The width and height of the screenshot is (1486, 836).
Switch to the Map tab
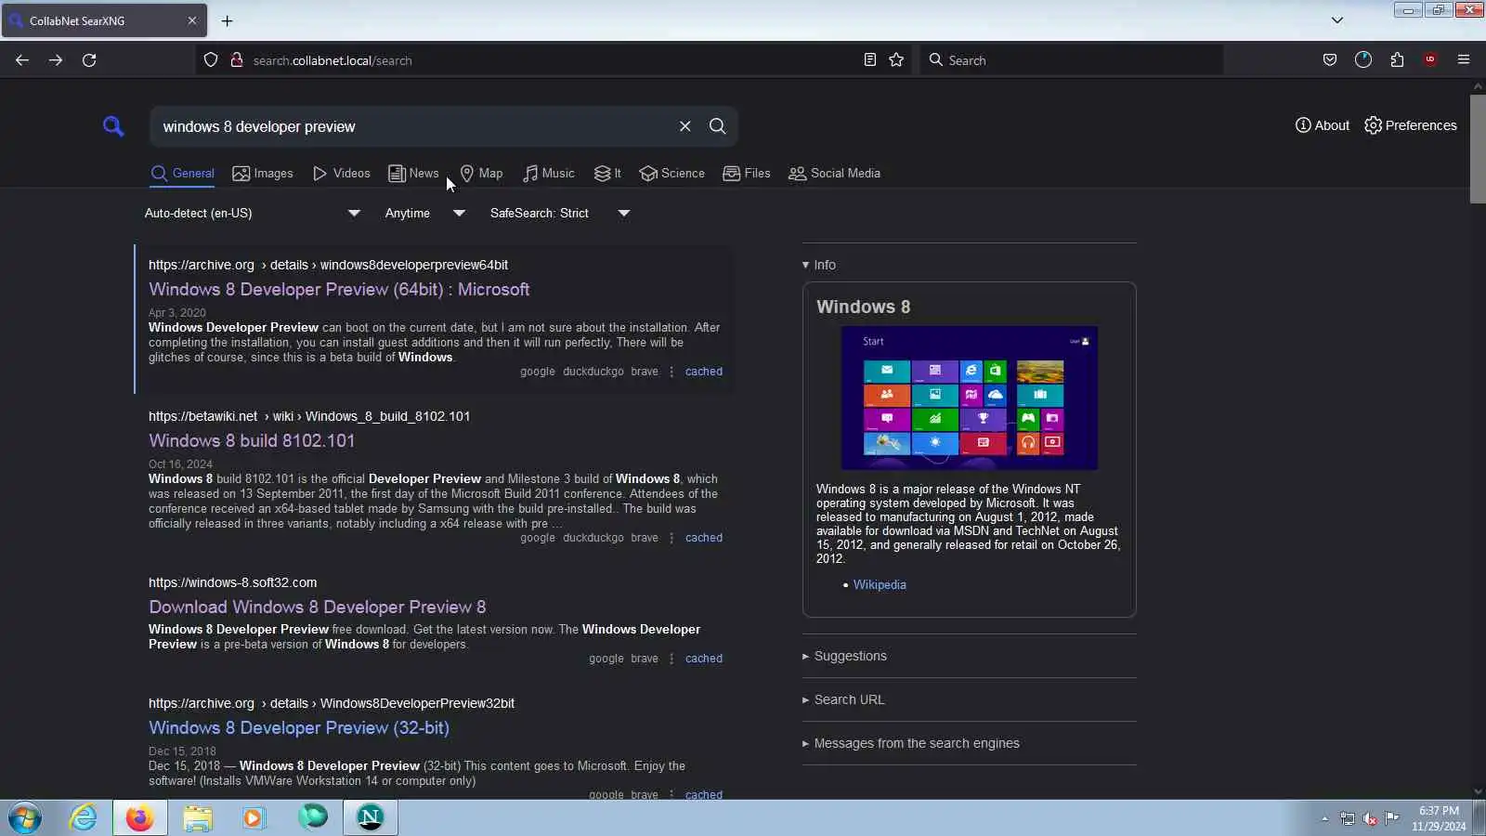pyautogui.click(x=481, y=174)
